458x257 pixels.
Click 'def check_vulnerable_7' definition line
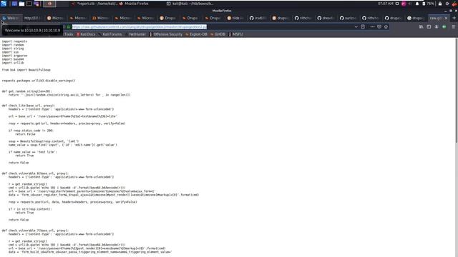35,231
